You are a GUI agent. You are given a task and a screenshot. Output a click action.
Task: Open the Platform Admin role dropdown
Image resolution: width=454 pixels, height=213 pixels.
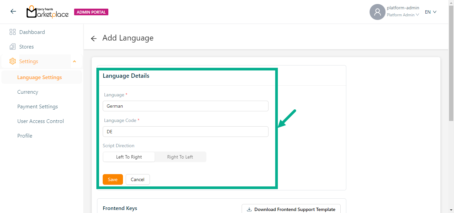point(403,15)
